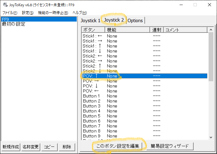Select the FF9 profile in the list
217x154 pixels.
click(x=39, y=19)
